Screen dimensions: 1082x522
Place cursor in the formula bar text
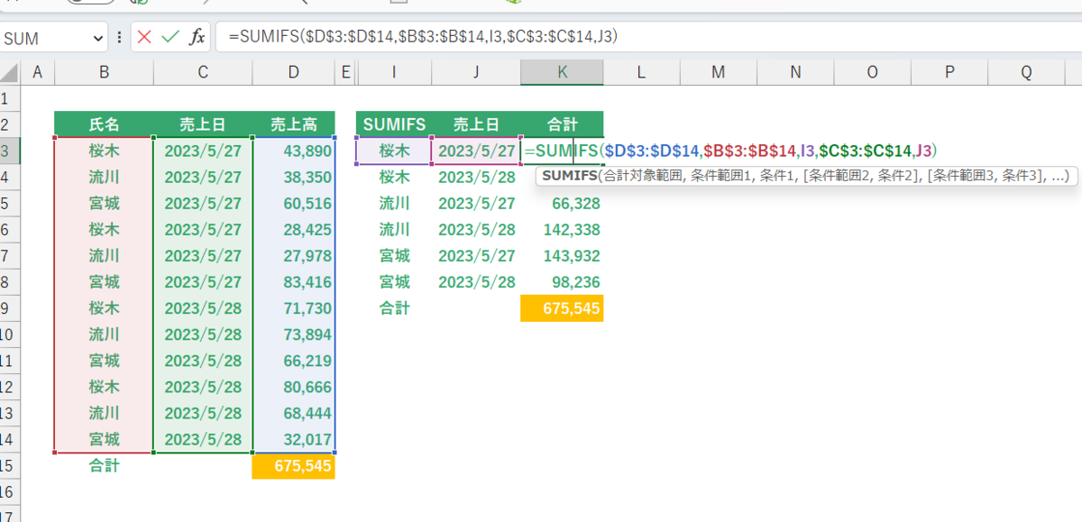423,37
